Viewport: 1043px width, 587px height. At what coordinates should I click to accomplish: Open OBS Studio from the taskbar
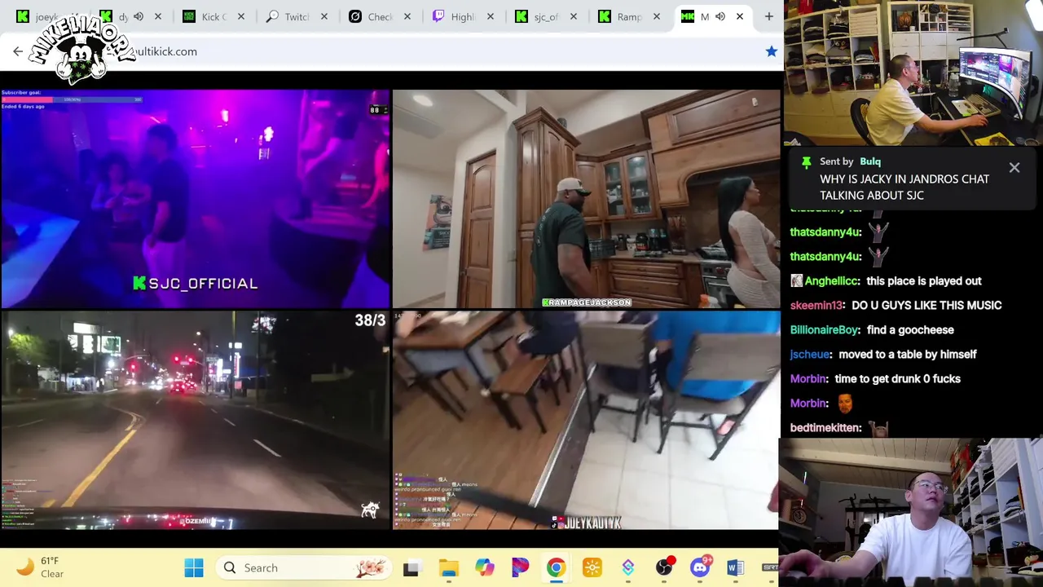[x=665, y=567]
